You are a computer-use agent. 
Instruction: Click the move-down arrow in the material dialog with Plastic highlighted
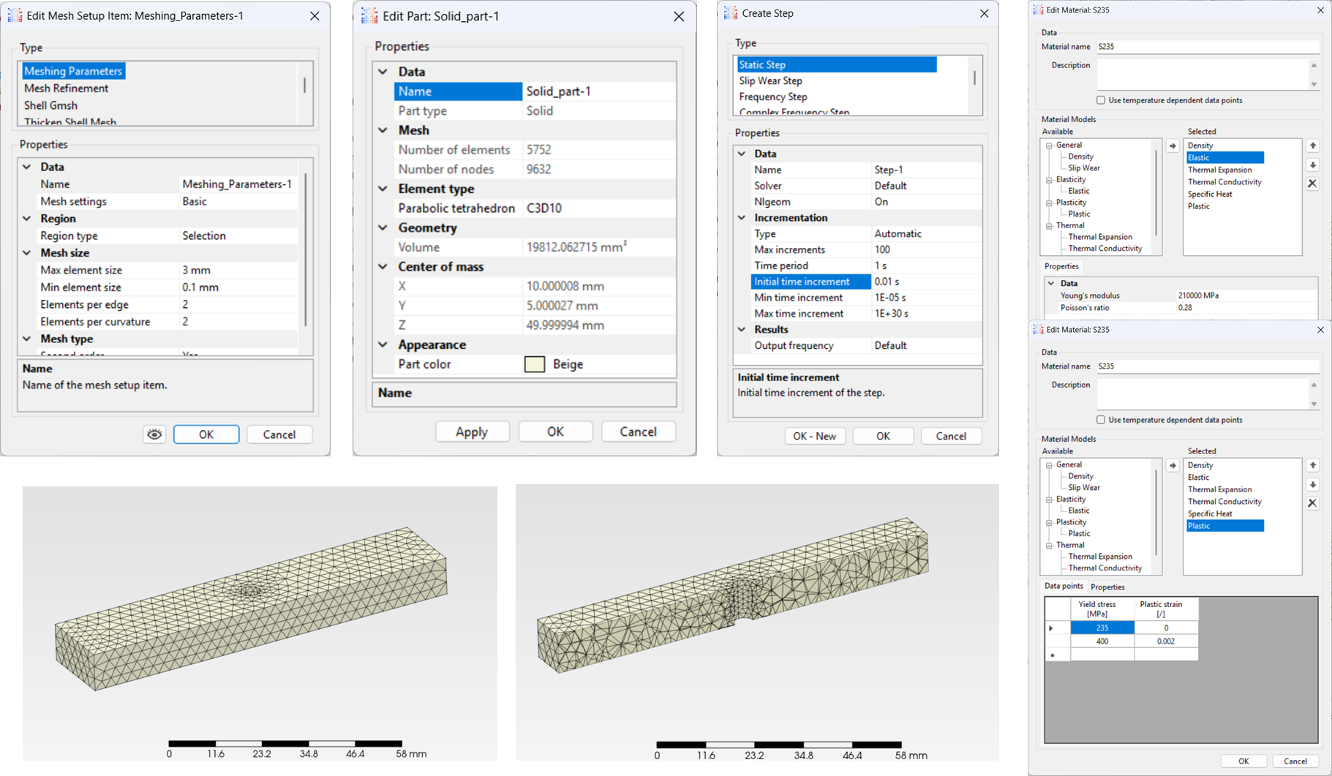tap(1313, 484)
